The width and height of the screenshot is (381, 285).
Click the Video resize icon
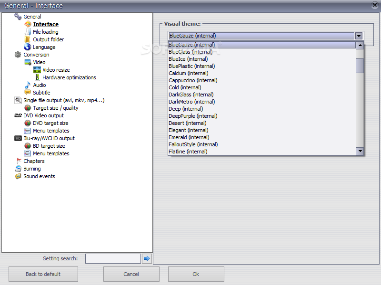pyautogui.click(x=37, y=70)
